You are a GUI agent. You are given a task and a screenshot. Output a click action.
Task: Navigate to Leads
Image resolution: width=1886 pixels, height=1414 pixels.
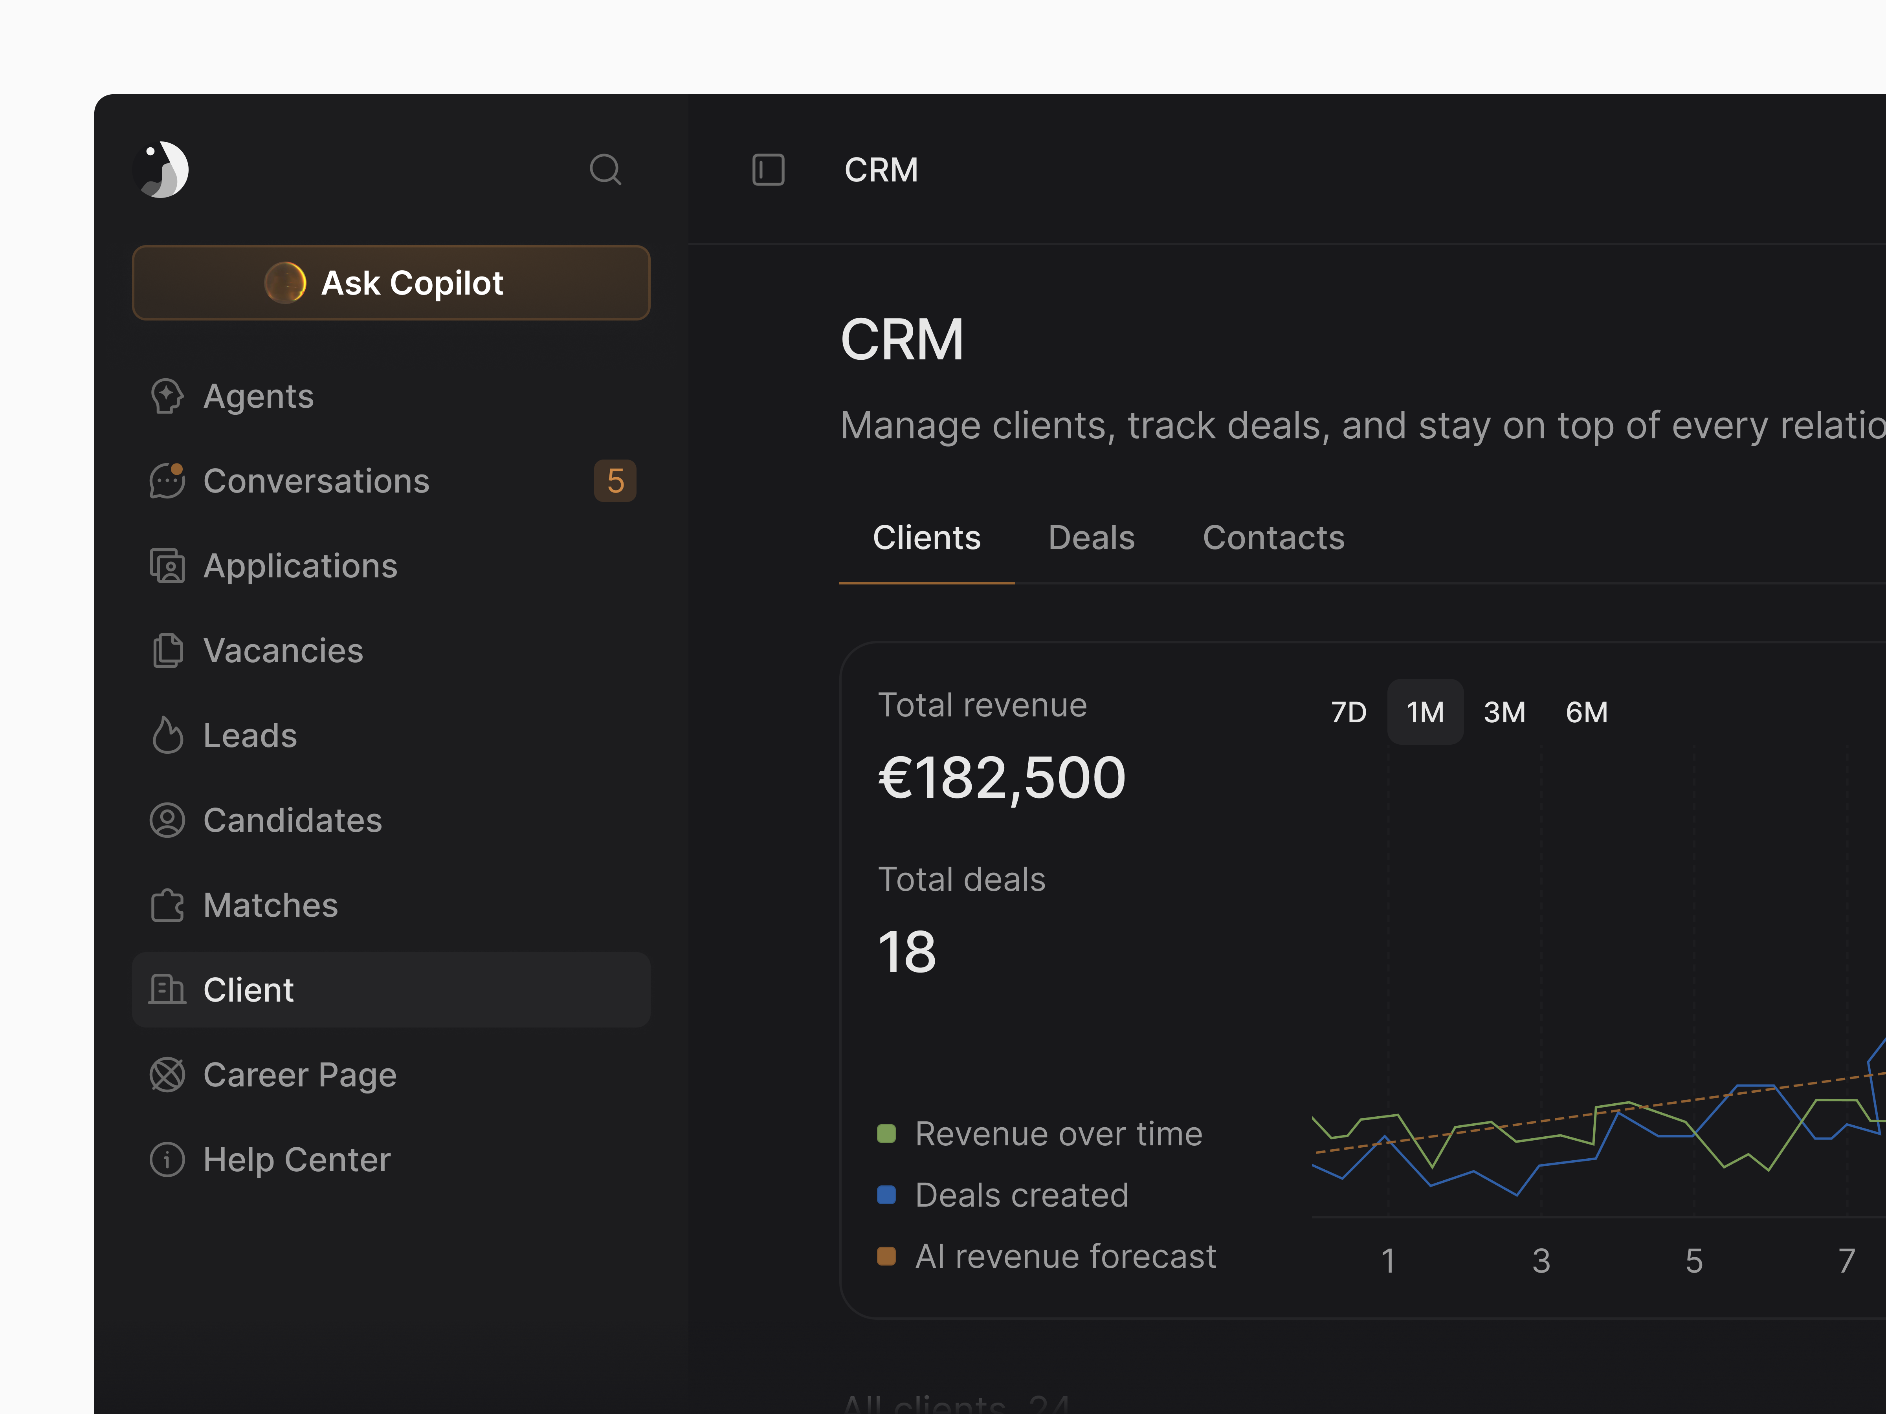tap(391, 736)
